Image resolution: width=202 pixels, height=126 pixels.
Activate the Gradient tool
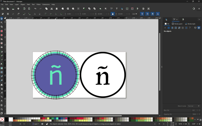coord(2,68)
